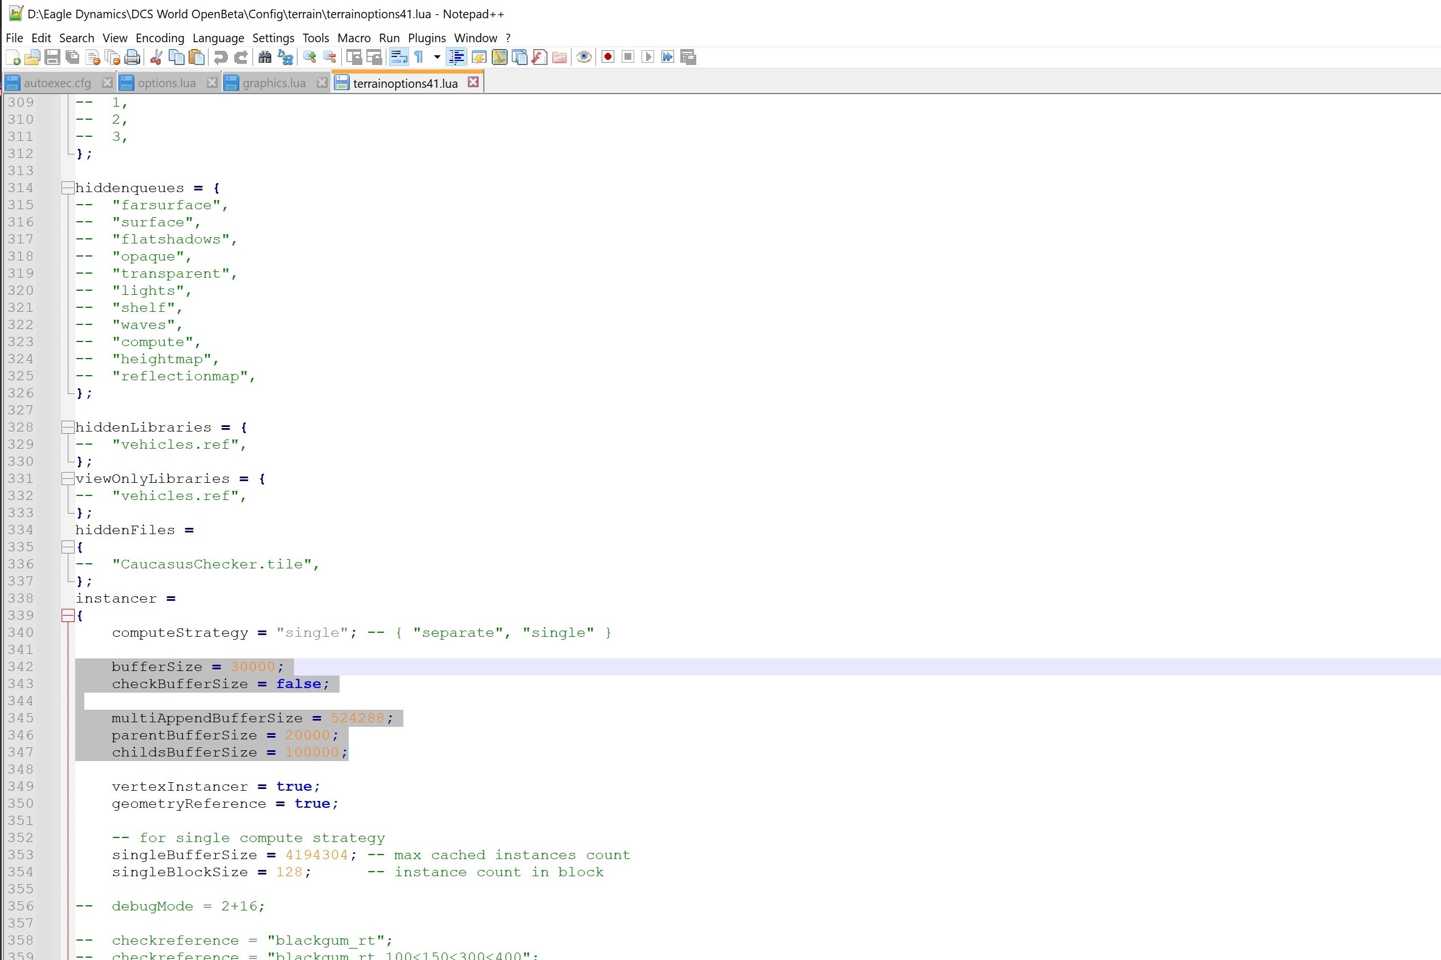The image size is (1441, 960).
Task: Collapse the hiddenLibraries fold block
Action: tap(68, 428)
